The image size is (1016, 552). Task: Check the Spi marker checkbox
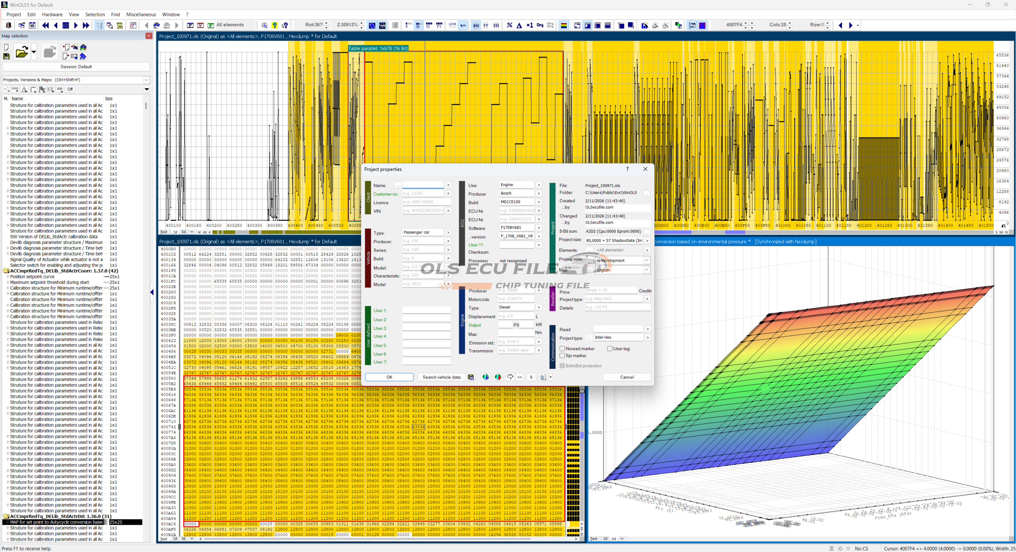click(x=562, y=356)
